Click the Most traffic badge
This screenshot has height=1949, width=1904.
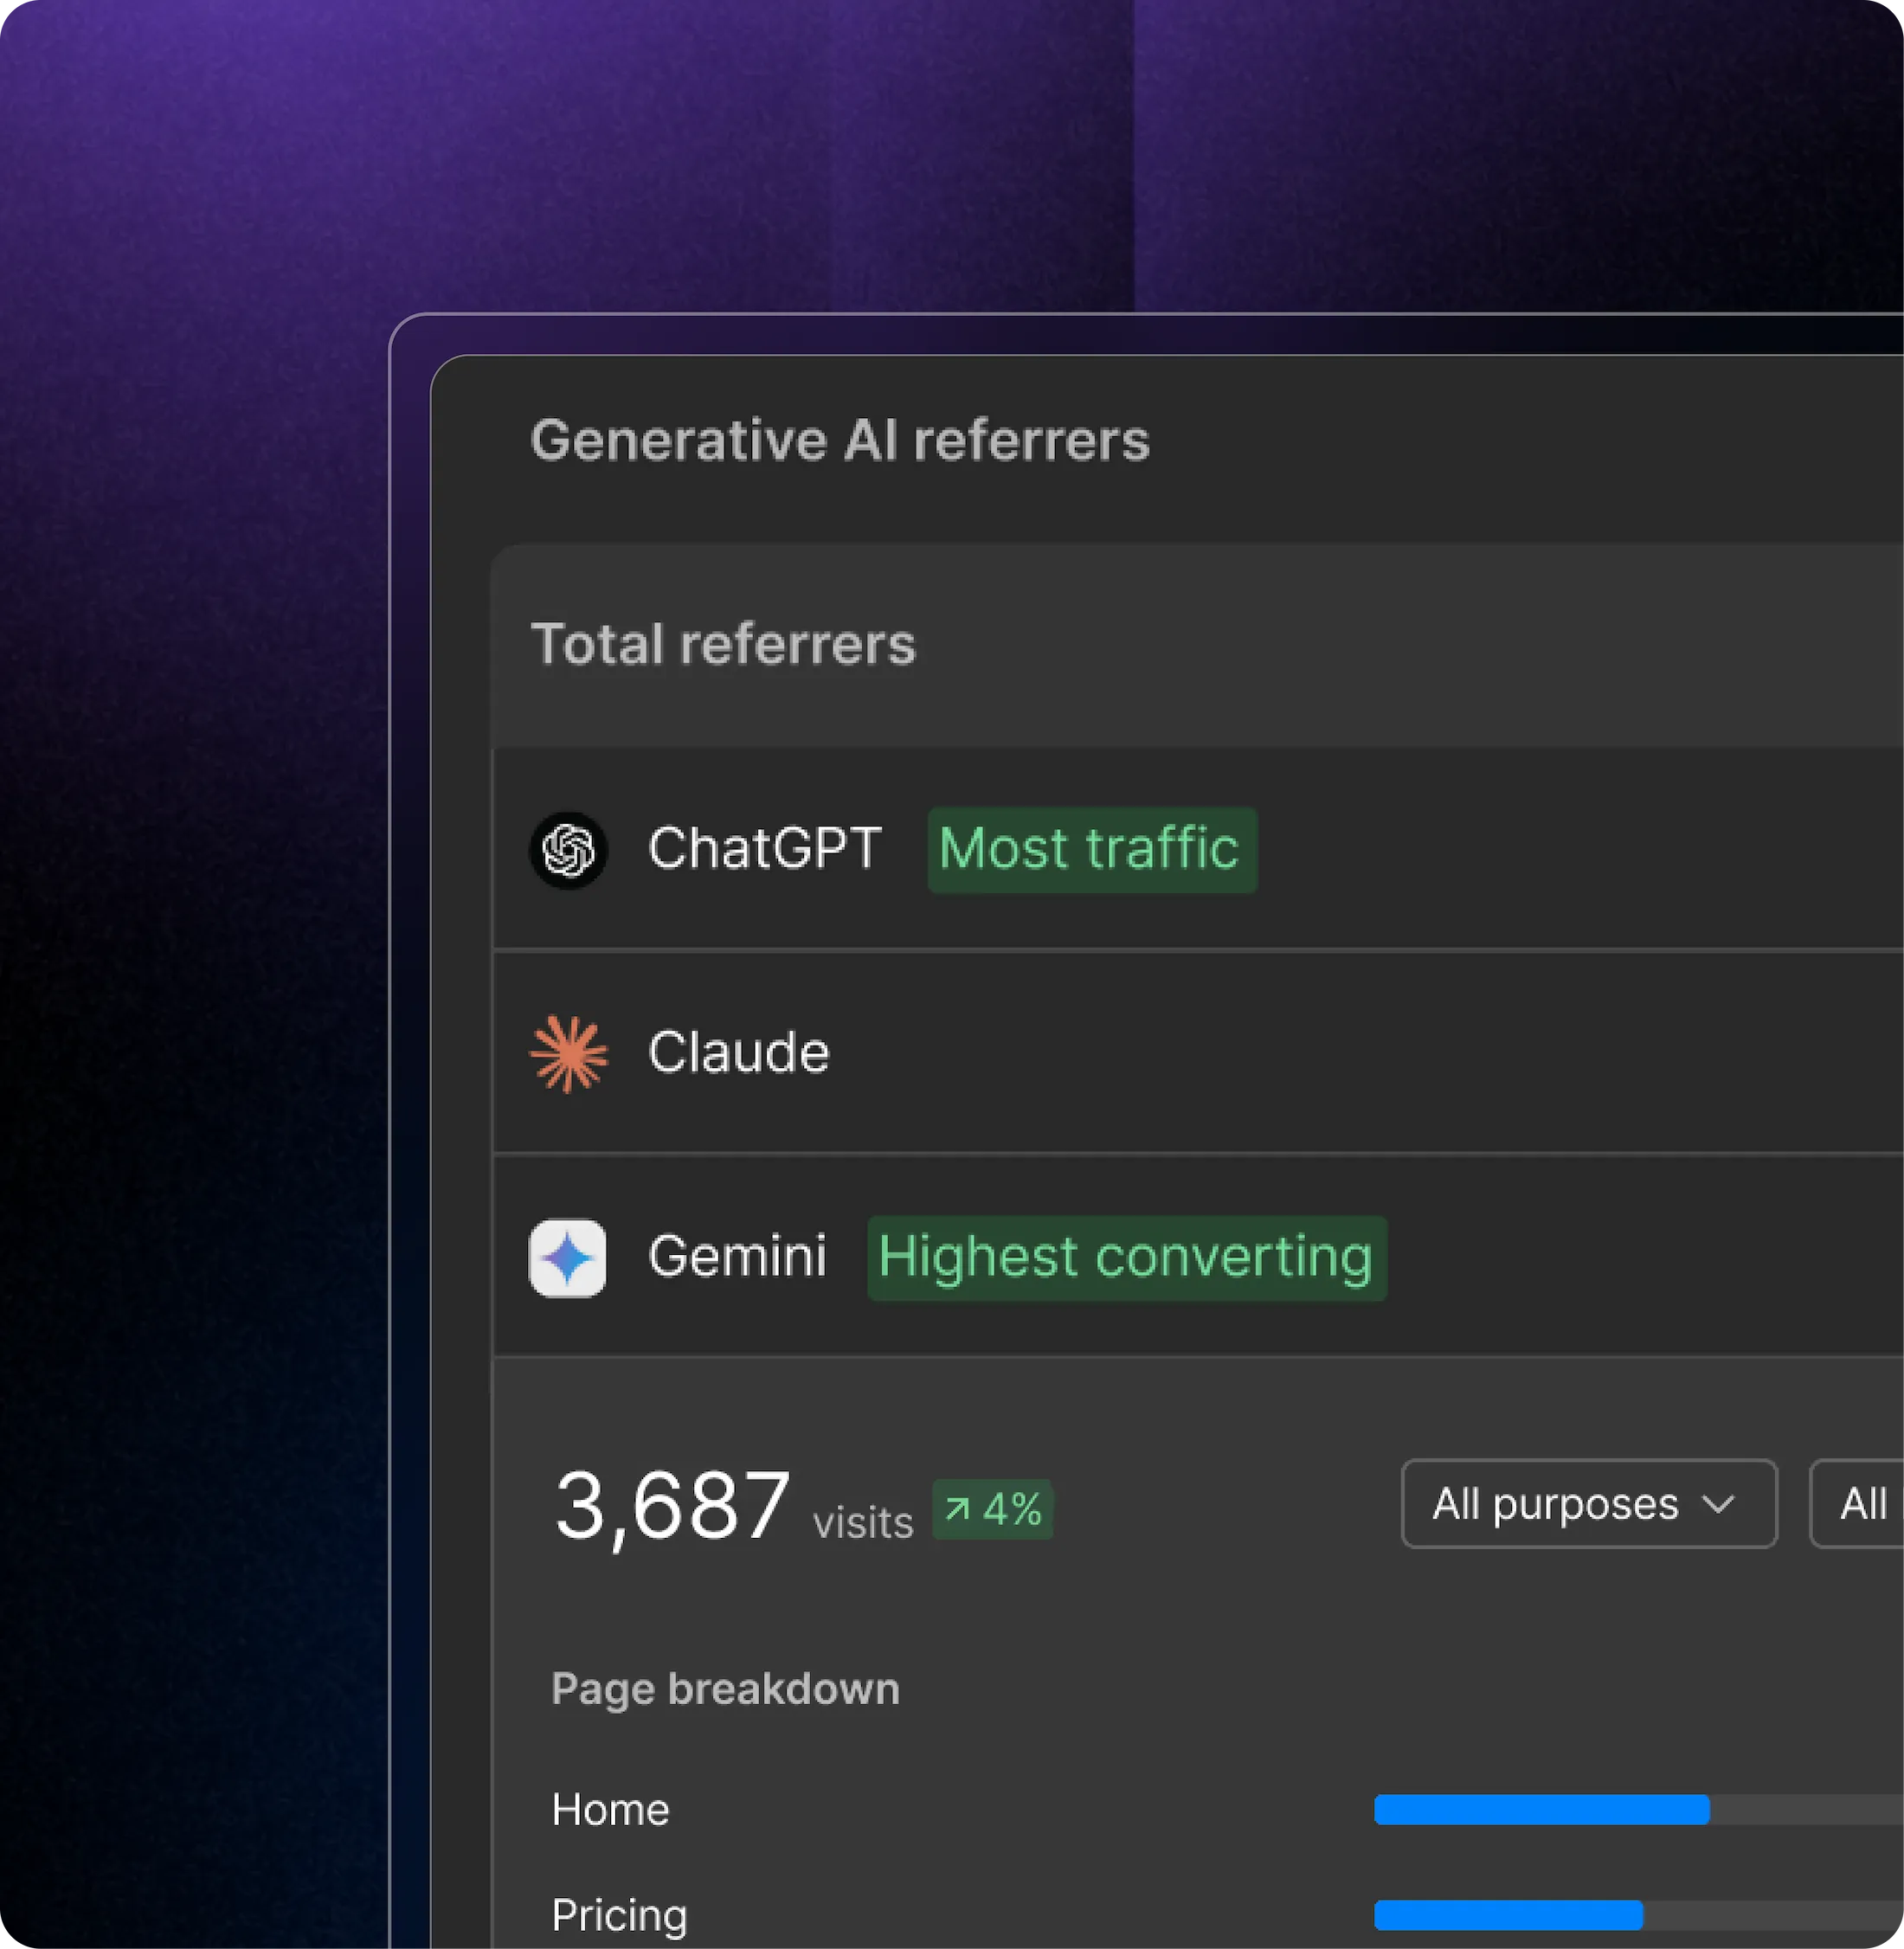1092,850
